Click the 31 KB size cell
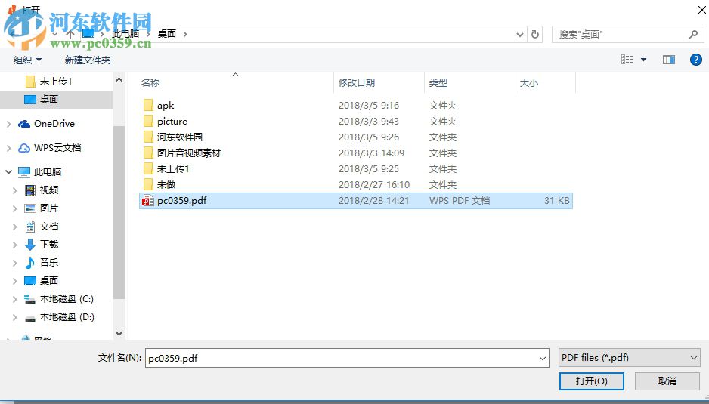This screenshot has width=709, height=404. [x=556, y=201]
